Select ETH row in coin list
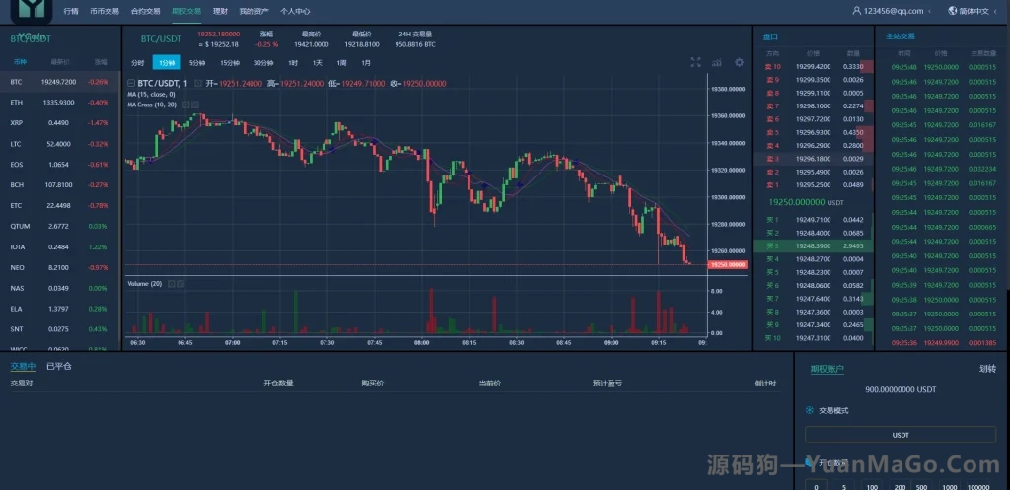Screen dimensions: 1010x490 pos(60,103)
